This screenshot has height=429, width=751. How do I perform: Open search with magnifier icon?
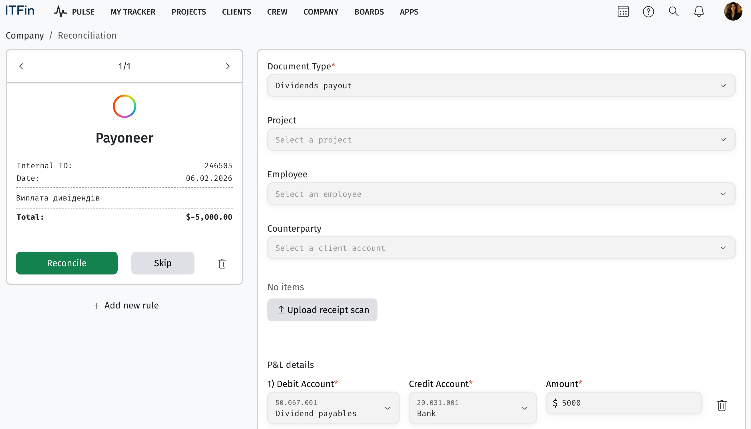click(x=674, y=12)
